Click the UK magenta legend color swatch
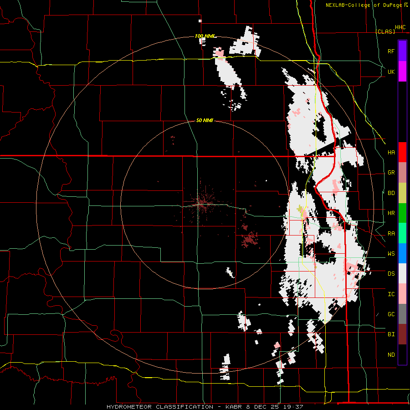 pos(402,72)
